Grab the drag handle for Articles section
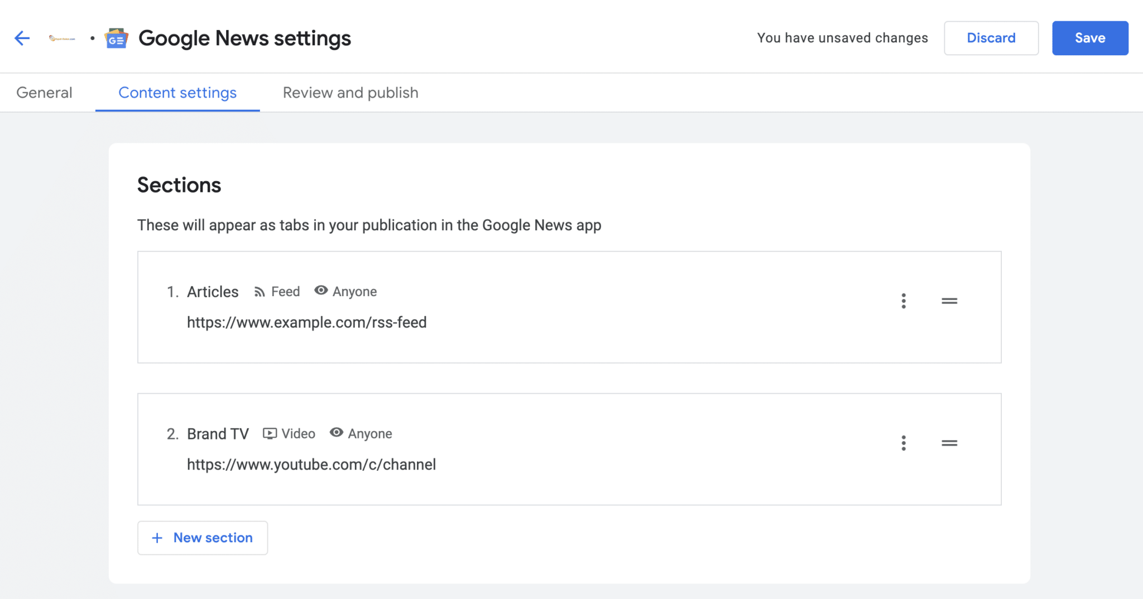The height and width of the screenshot is (599, 1143). (x=949, y=301)
